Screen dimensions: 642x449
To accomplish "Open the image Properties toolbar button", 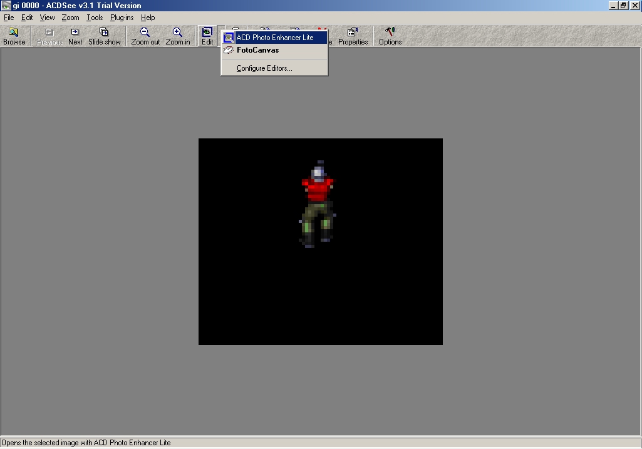I will point(353,36).
